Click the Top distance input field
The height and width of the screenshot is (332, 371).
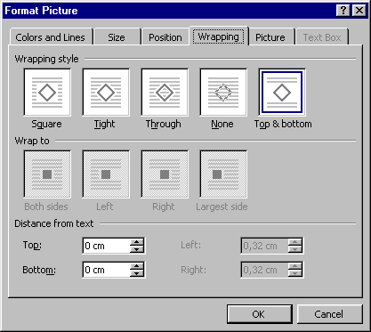pyautogui.click(x=106, y=246)
